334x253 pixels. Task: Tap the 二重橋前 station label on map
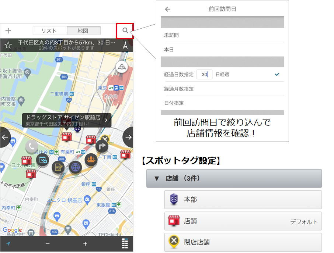(59, 94)
